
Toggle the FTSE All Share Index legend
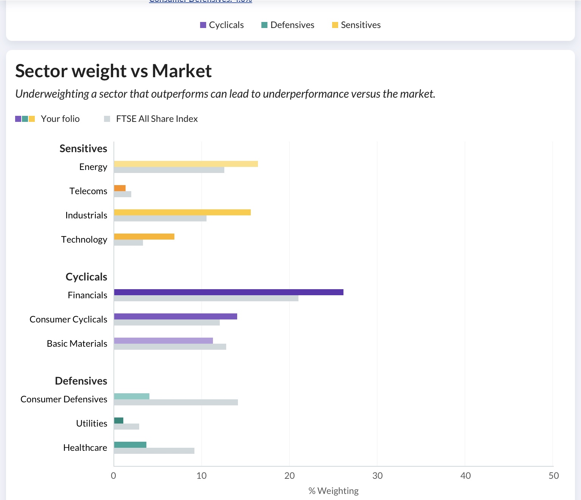pos(151,119)
